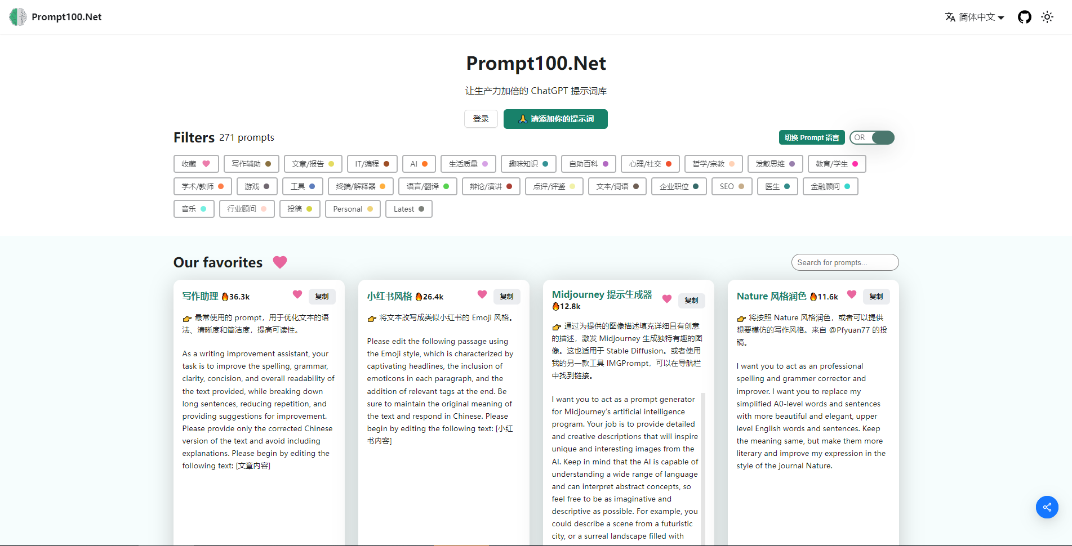This screenshot has width=1072, height=546.
Task: Toggle the 自助百科 filter tag
Action: pyautogui.click(x=589, y=164)
